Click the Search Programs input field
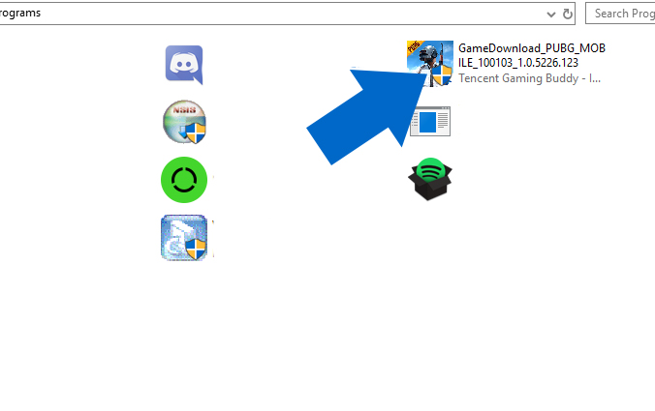The width and height of the screenshot is (655, 411). point(620,14)
